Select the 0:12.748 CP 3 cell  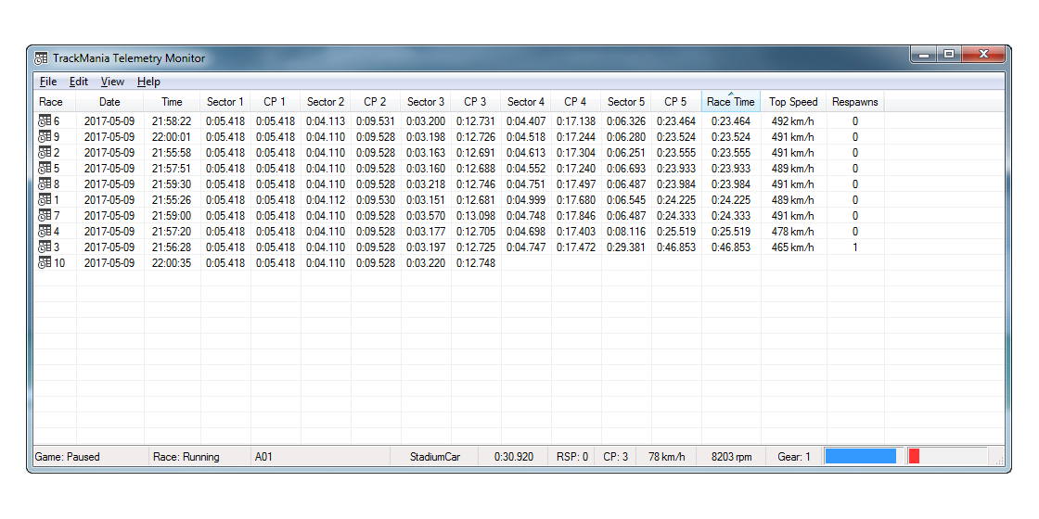475,263
